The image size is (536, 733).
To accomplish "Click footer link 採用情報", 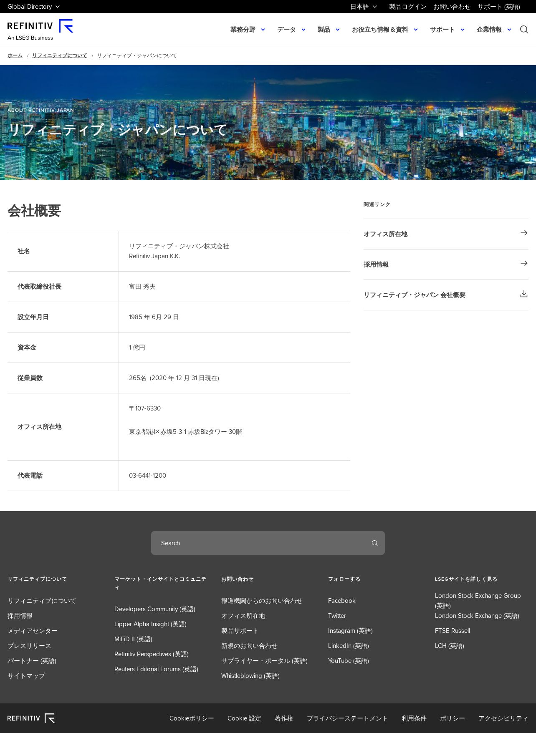I will [x=20, y=616].
